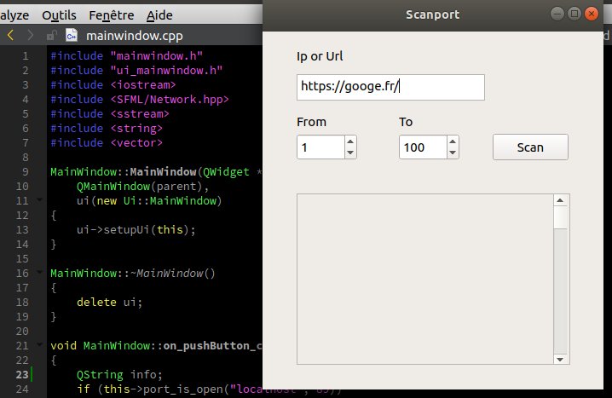Click the 'QMainWindow(parent),' code line
The image size is (612, 398).
[142, 187]
